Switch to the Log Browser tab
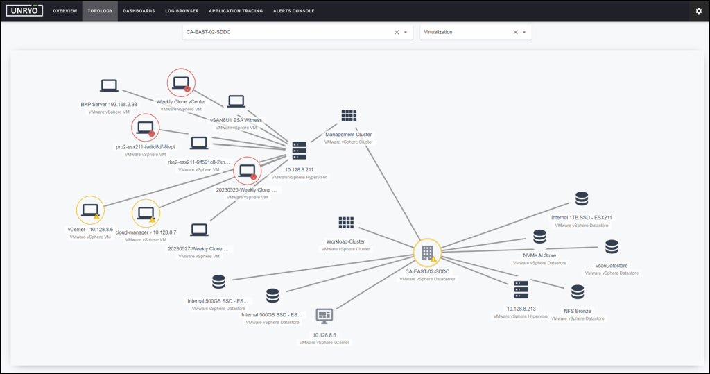710x374 pixels. [x=182, y=11]
